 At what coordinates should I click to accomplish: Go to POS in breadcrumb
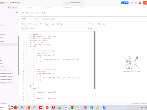[26, 13]
